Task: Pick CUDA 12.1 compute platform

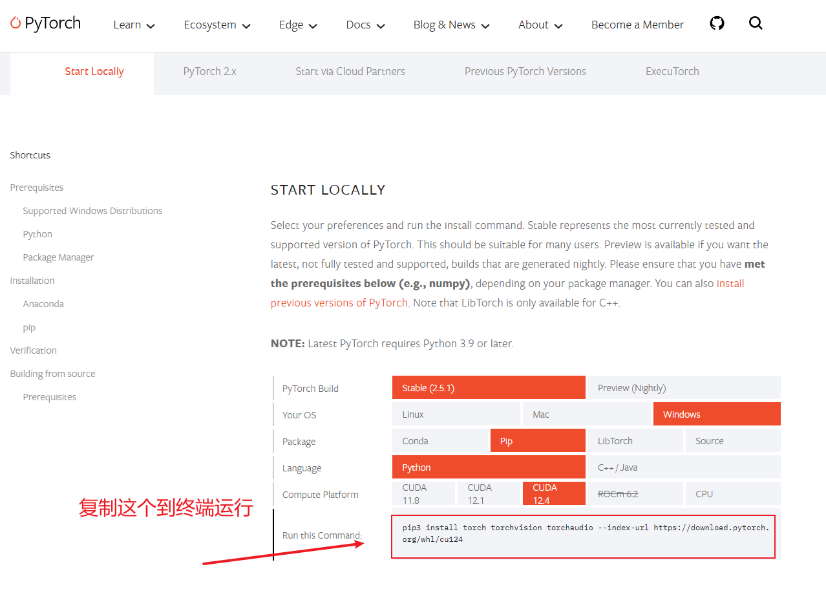Action: pyautogui.click(x=489, y=494)
